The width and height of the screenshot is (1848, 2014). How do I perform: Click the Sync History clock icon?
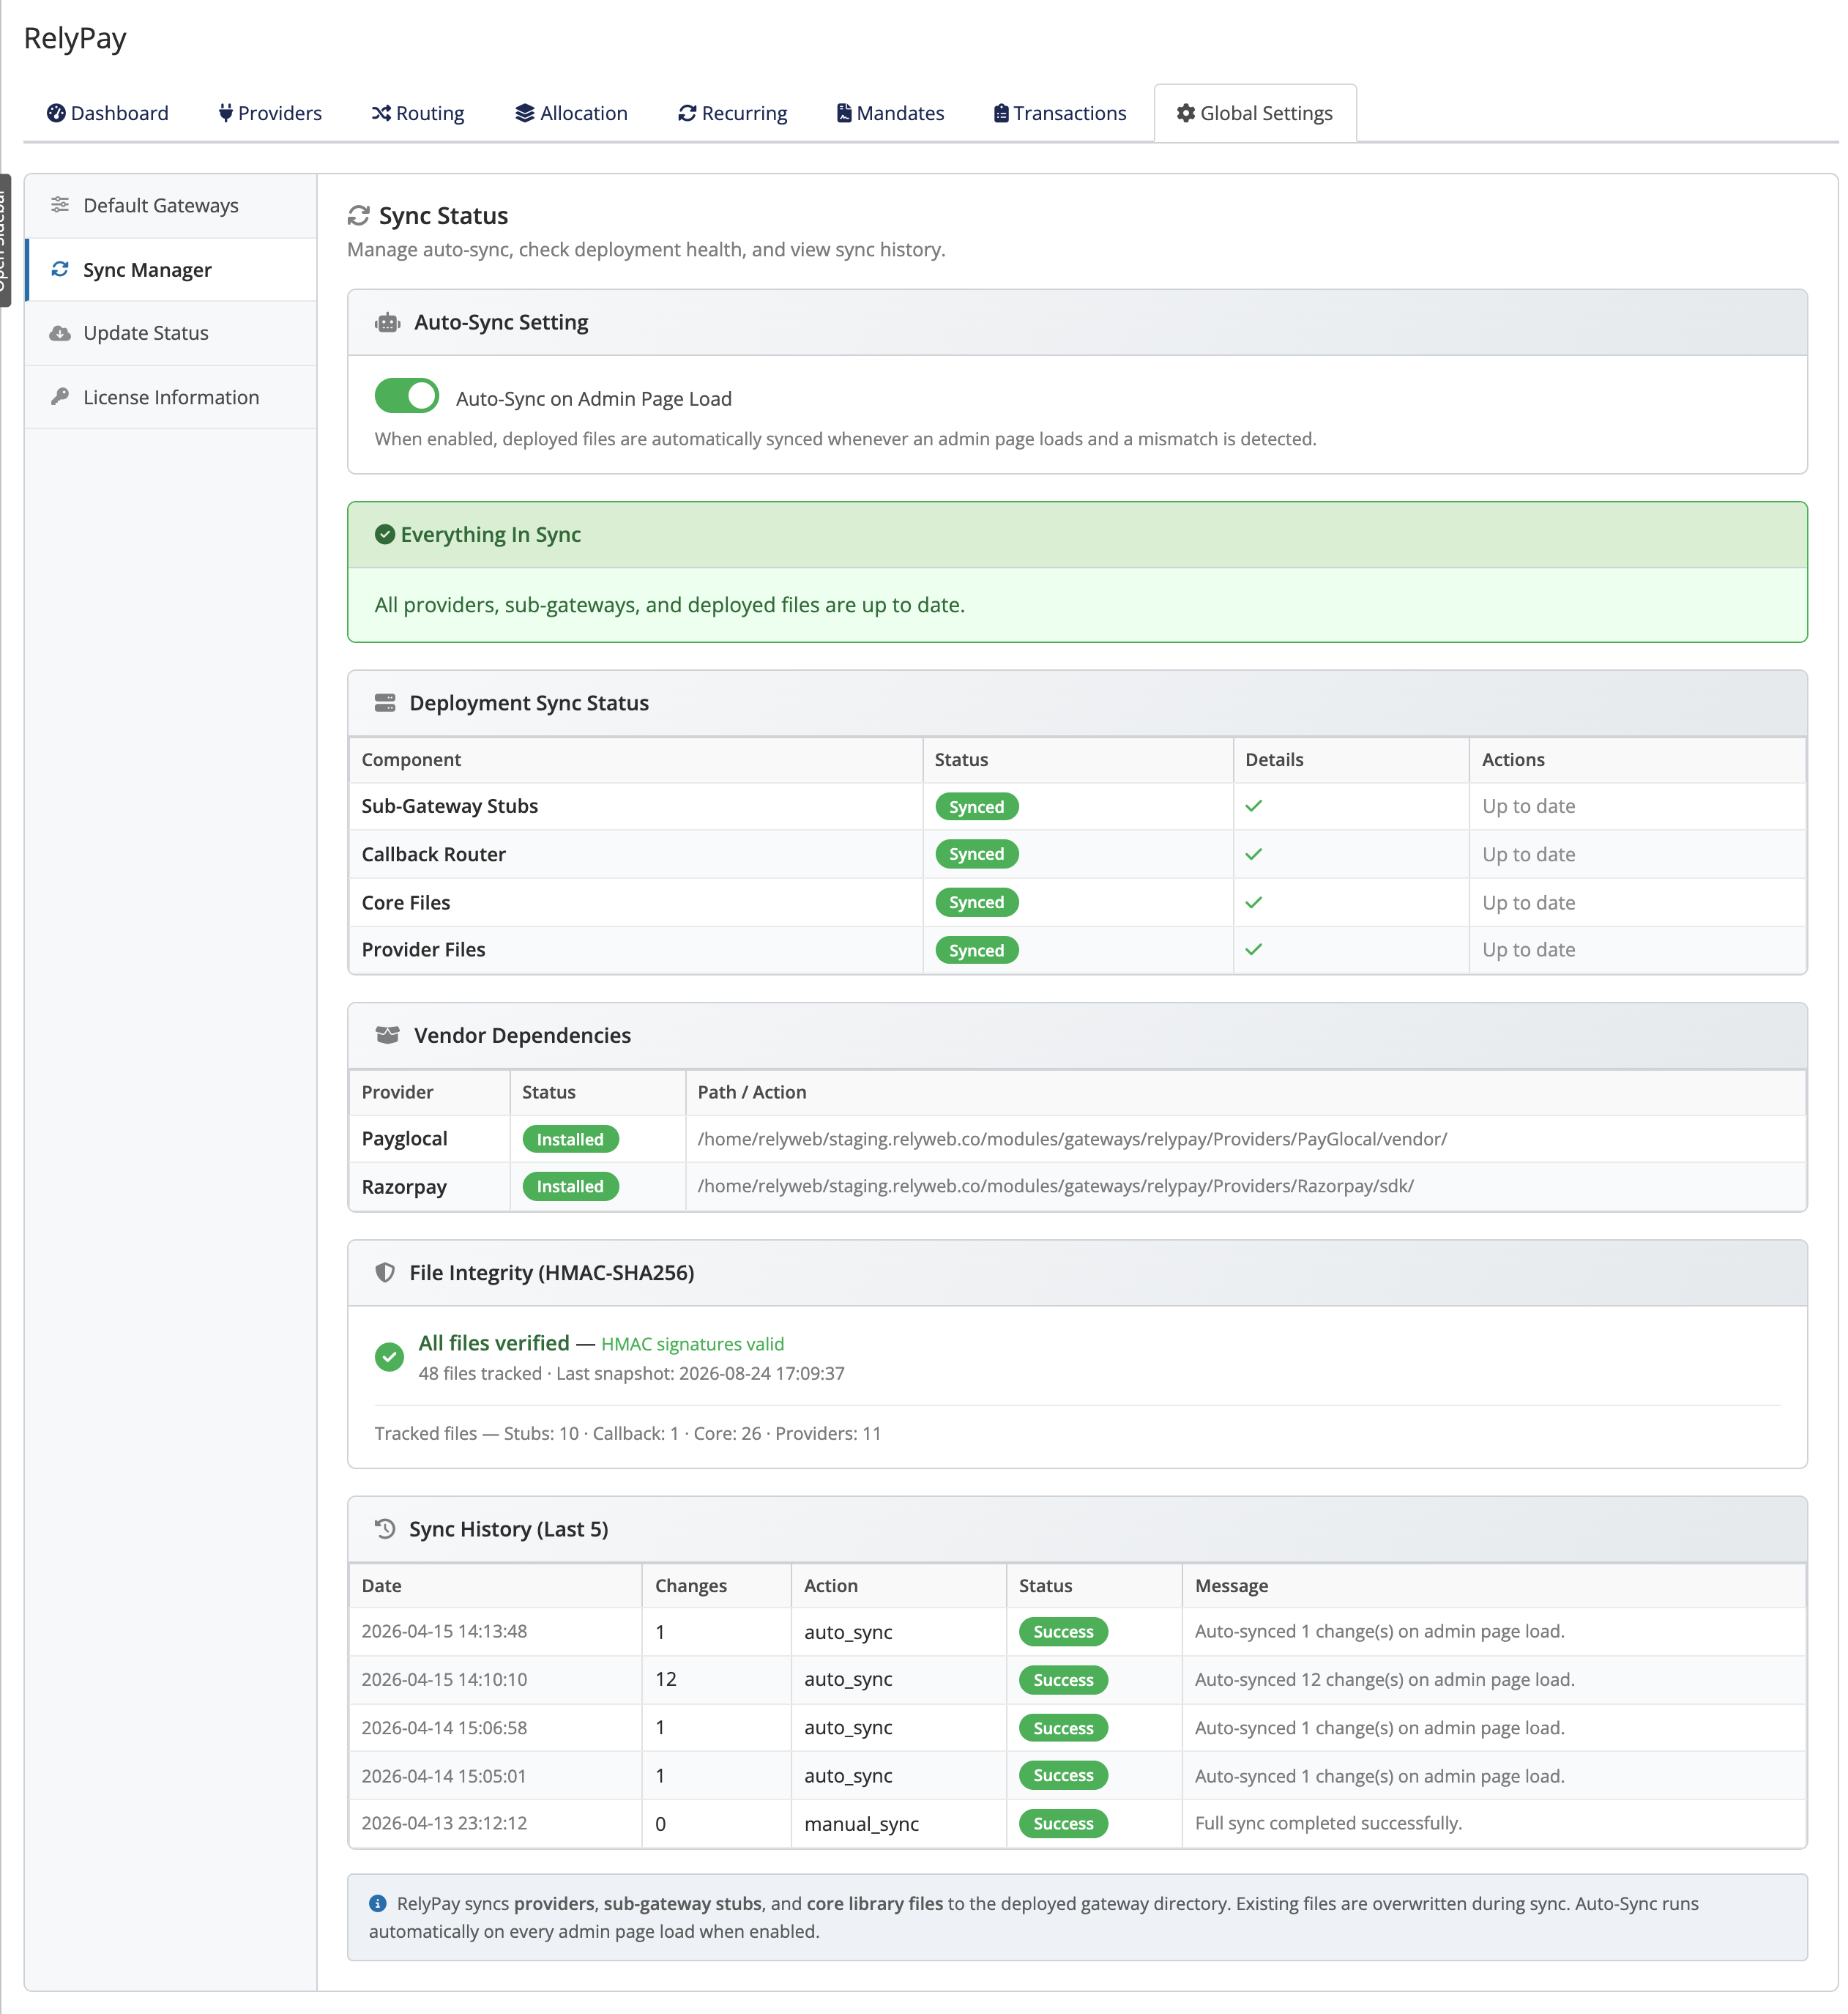385,1528
